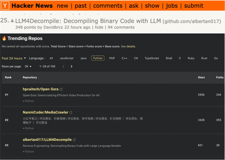This screenshot has height=160, width=225.
Task: Select the TypeScript language filter
Action: (x=152, y=58)
